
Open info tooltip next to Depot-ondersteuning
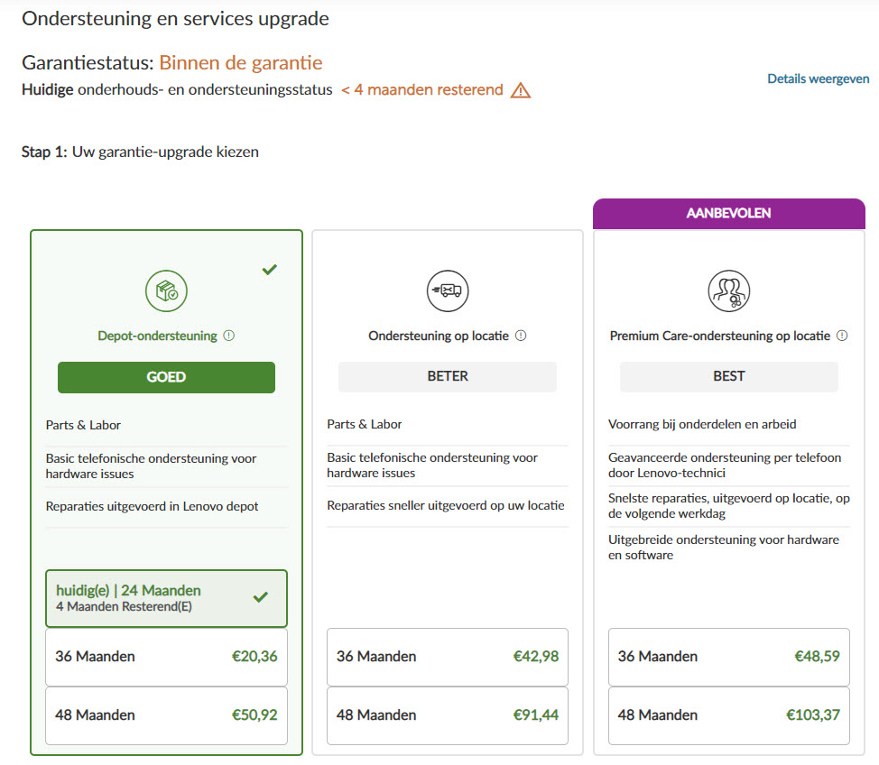click(x=228, y=336)
